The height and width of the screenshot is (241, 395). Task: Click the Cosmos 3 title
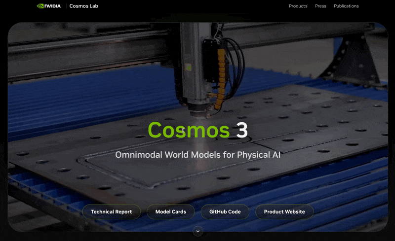pos(198,130)
